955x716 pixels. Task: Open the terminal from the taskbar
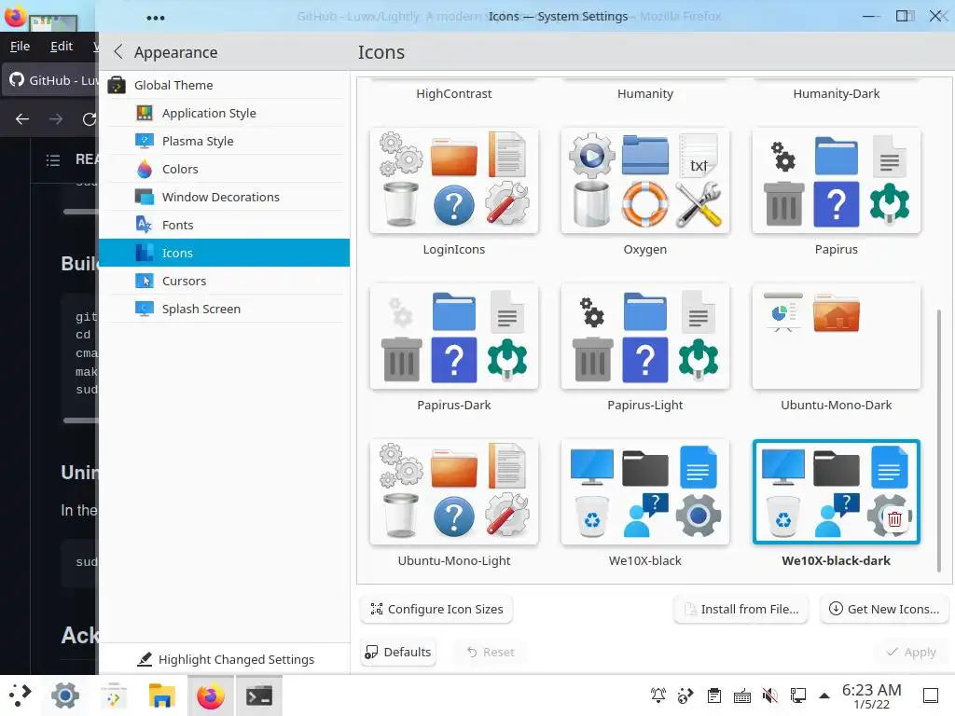[x=259, y=695]
